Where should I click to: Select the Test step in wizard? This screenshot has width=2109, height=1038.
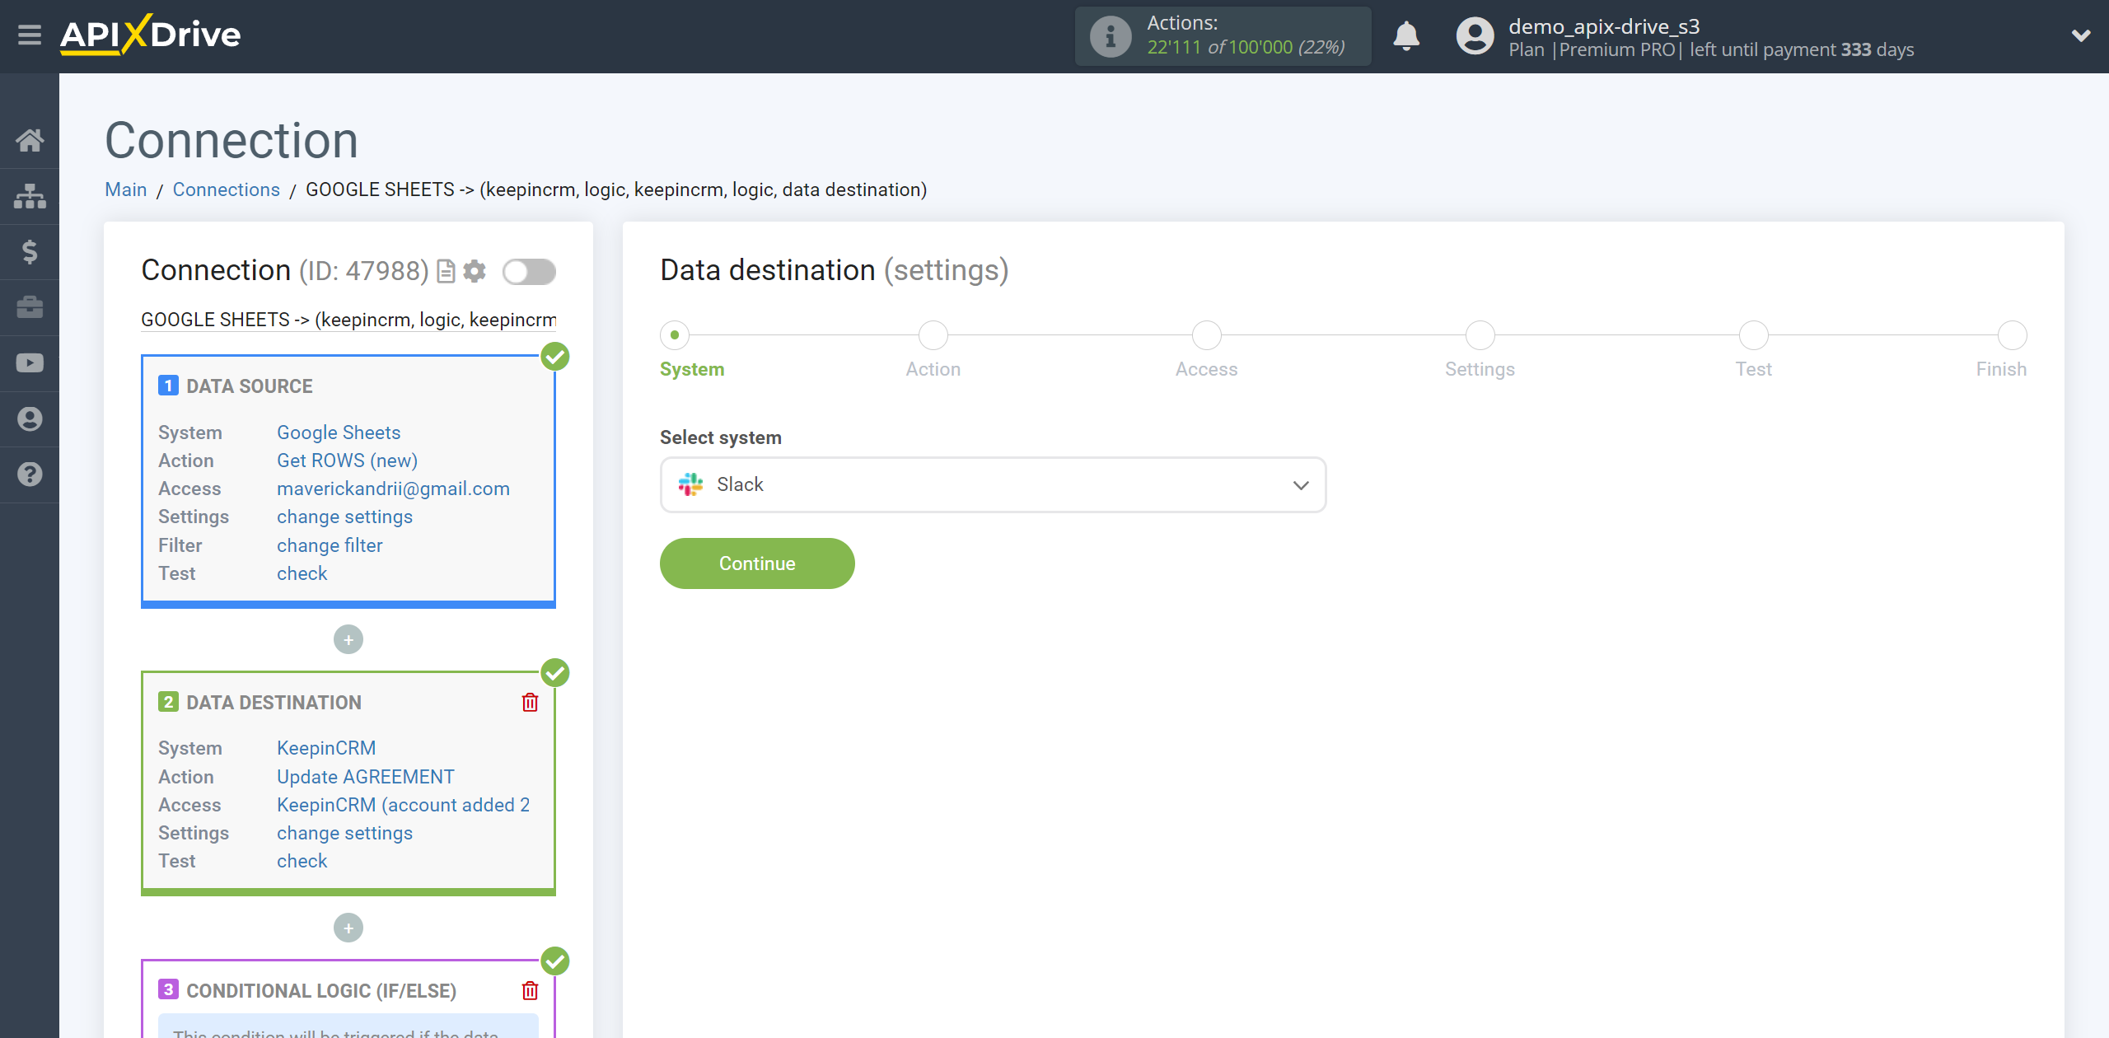coord(1754,335)
